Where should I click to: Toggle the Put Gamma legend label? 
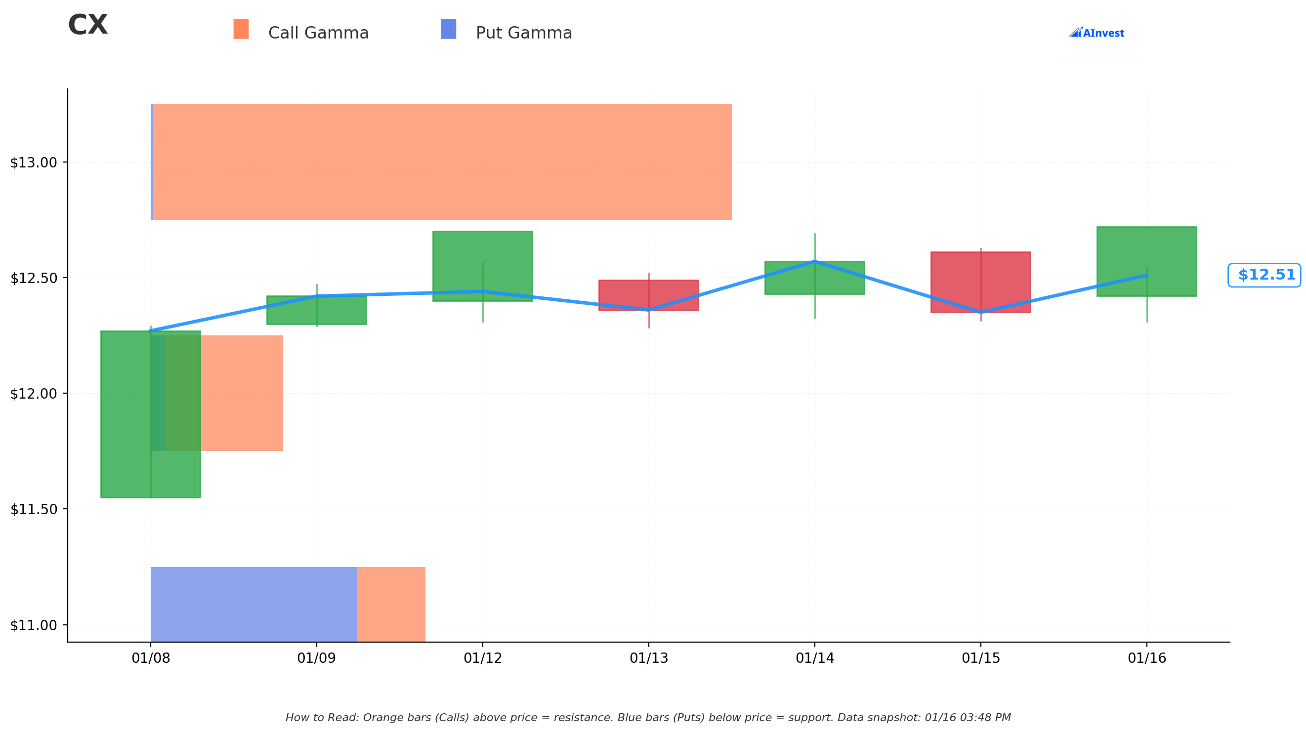(x=524, y=33)
